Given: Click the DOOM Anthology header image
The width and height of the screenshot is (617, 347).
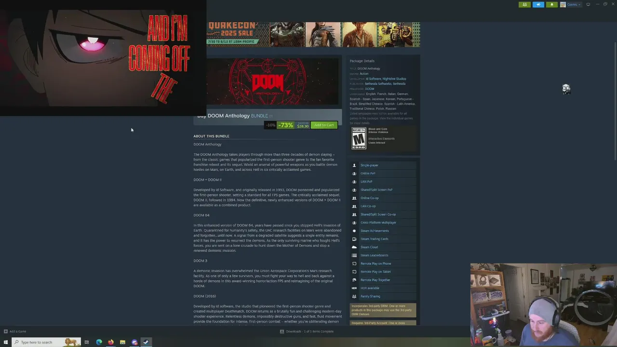Looking at the screenshot, I should click(x=273, y=81).
